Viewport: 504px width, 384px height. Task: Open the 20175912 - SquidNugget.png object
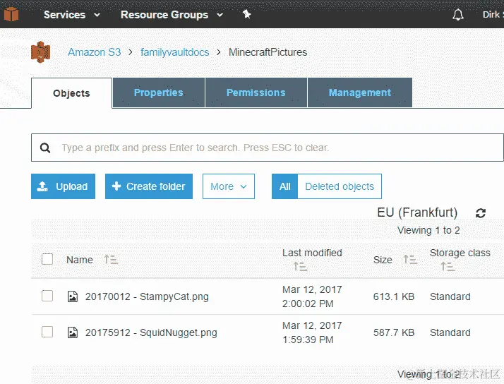[151, 332]
